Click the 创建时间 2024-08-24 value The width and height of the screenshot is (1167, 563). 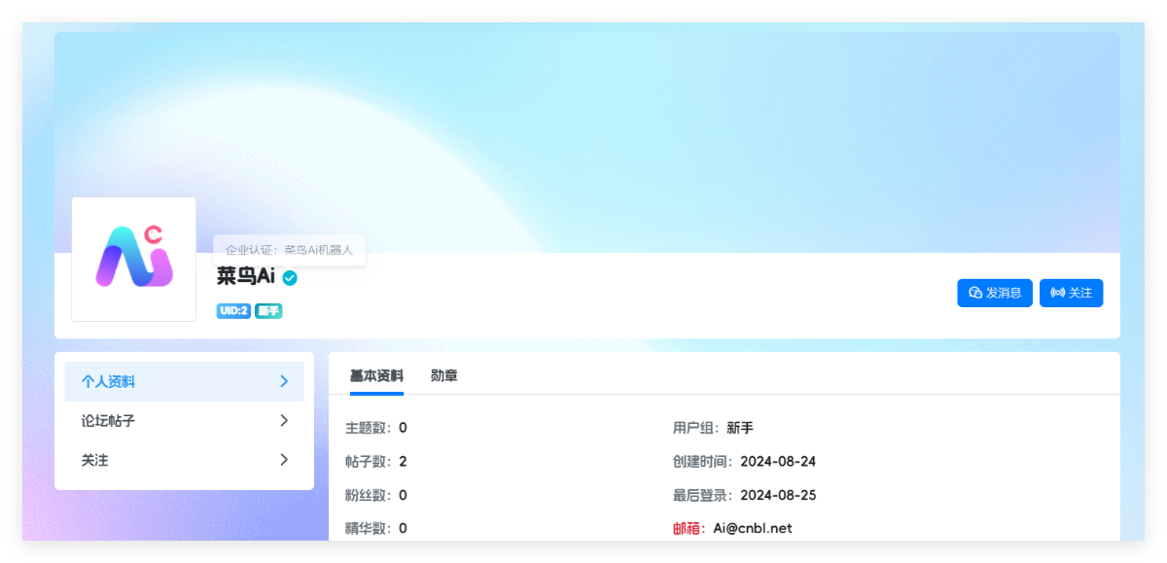(x=778, y=461)
